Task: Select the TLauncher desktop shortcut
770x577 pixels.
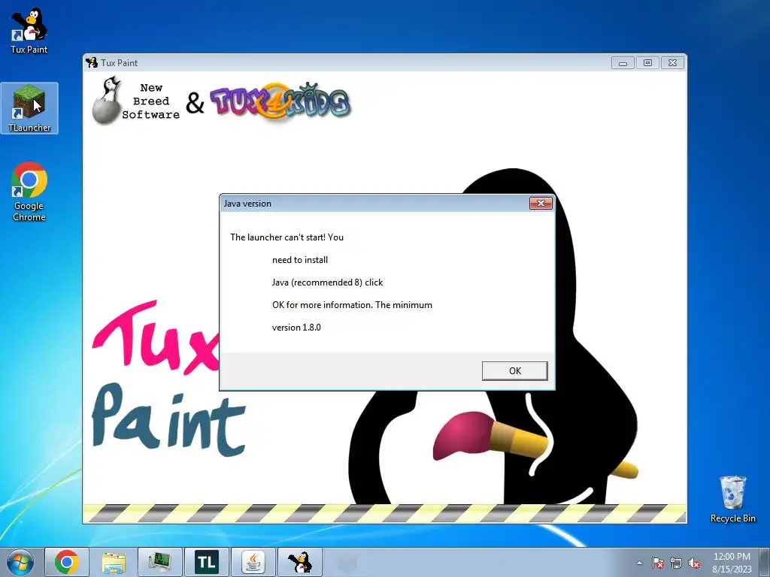Action: pos(29,108)
